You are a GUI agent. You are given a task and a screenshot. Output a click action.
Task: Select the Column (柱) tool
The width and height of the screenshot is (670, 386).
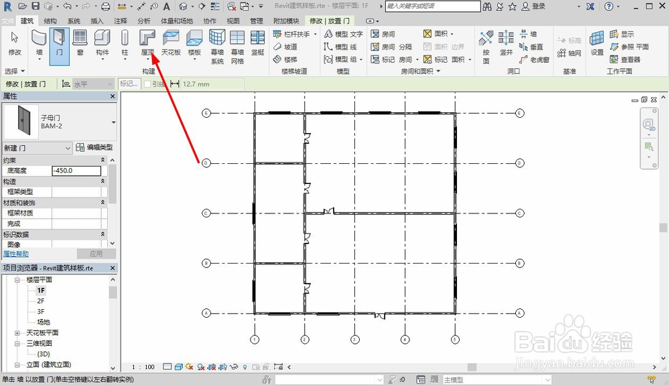tap(125, 43)
